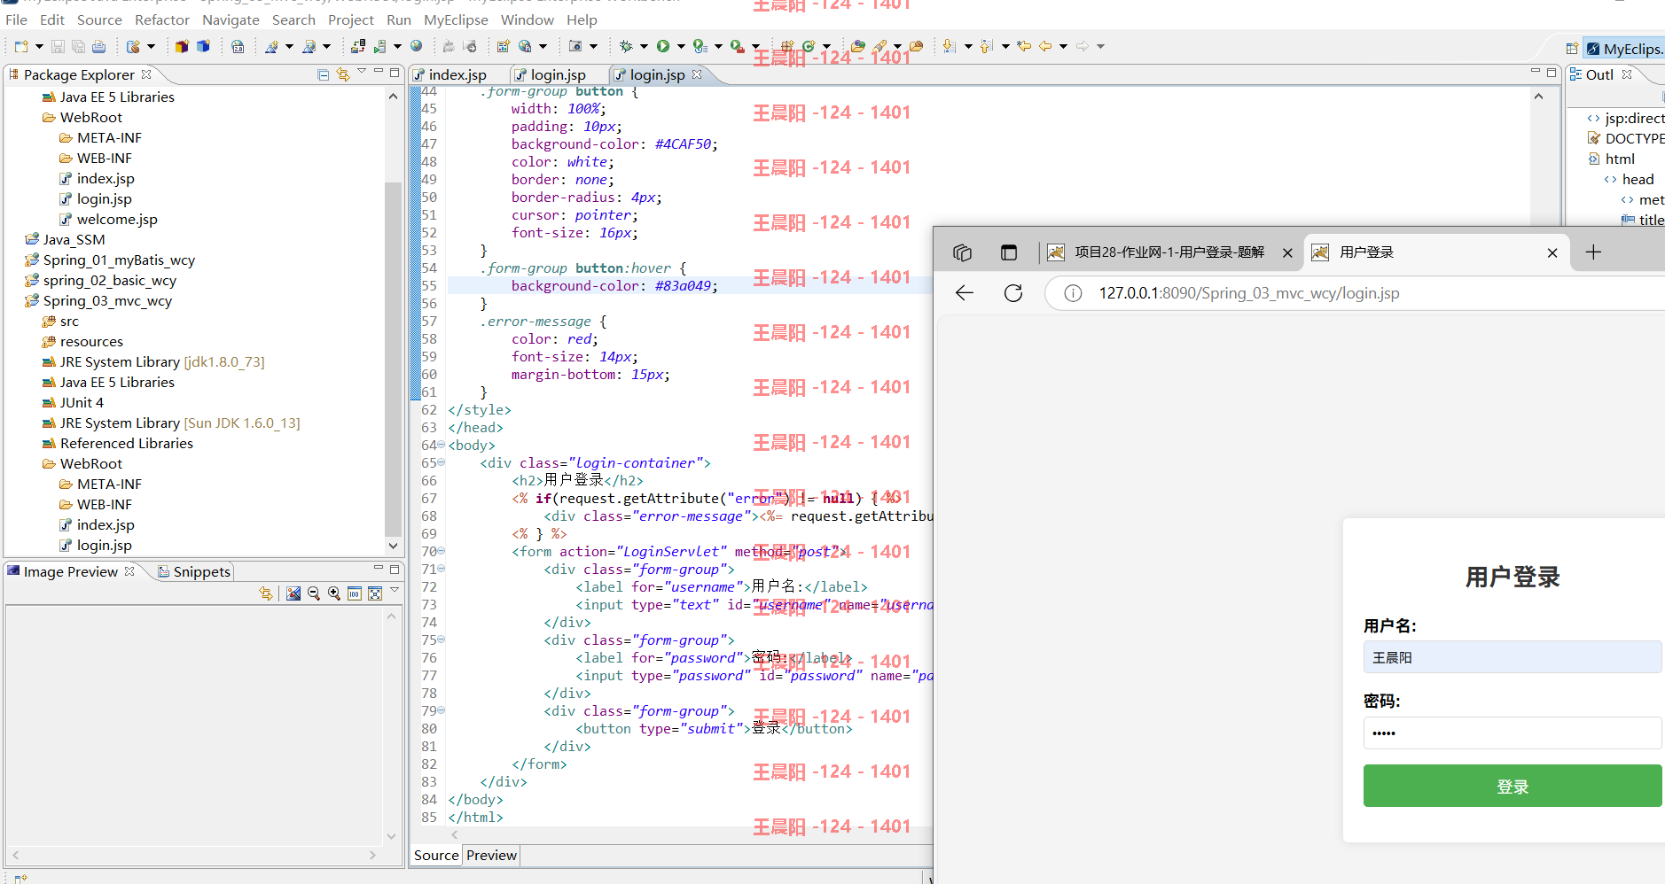1665x884 pixels.
Task: Click Collapse All in Package Explorer
Action: pyautogui.click(x=323, y=75)
